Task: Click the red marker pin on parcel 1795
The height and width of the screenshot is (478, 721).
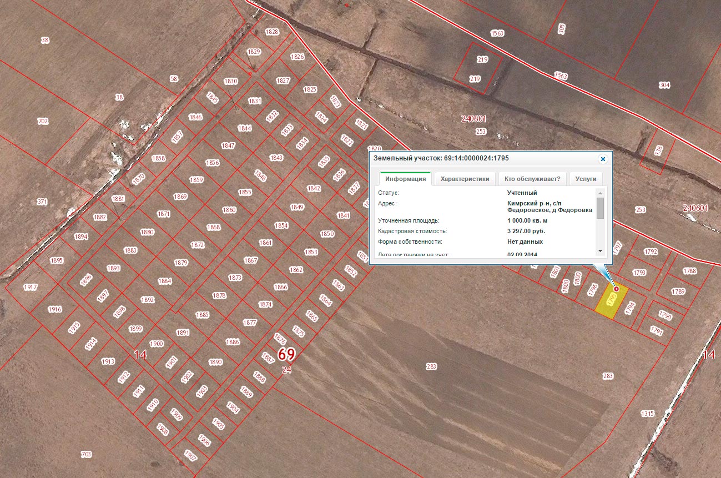Action: 616,289
